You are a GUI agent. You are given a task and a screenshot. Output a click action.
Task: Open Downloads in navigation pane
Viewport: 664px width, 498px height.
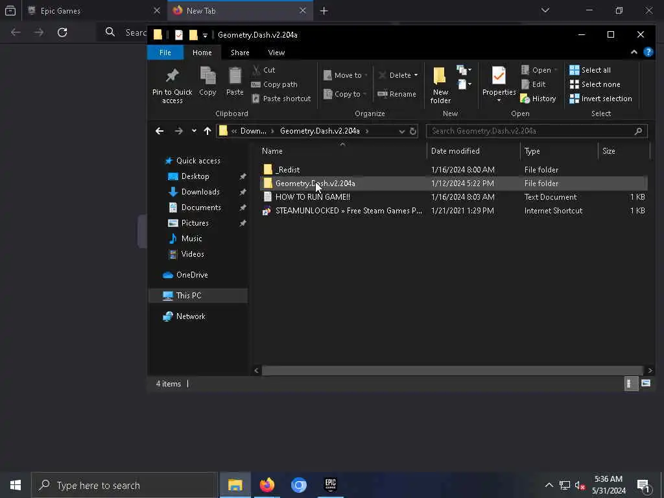200,192
